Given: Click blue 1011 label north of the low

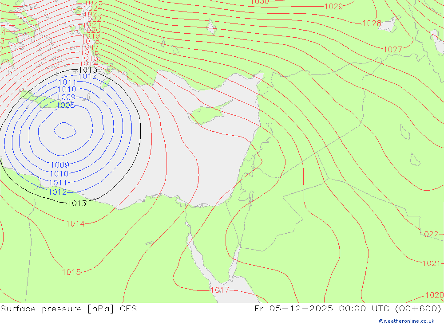Looking at the screenshot, I should click(67, 82).
